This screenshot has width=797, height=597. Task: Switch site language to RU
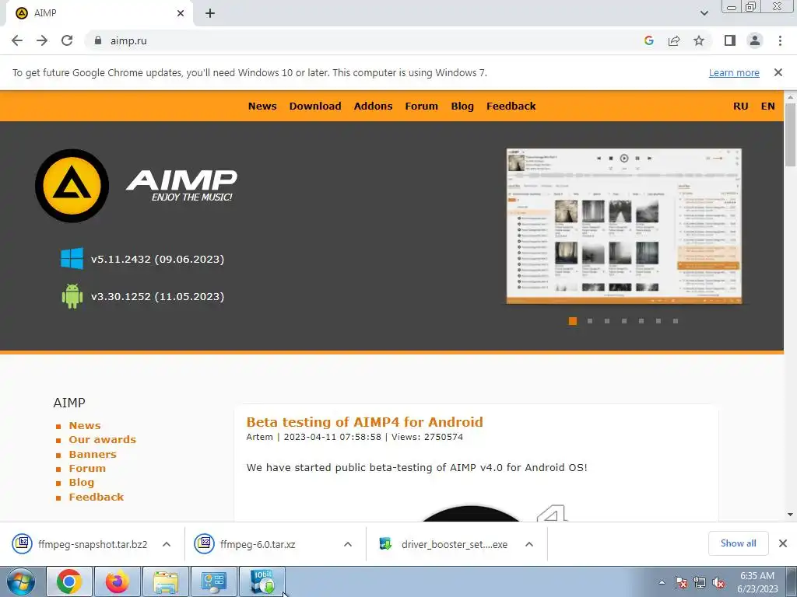(741, 106)
